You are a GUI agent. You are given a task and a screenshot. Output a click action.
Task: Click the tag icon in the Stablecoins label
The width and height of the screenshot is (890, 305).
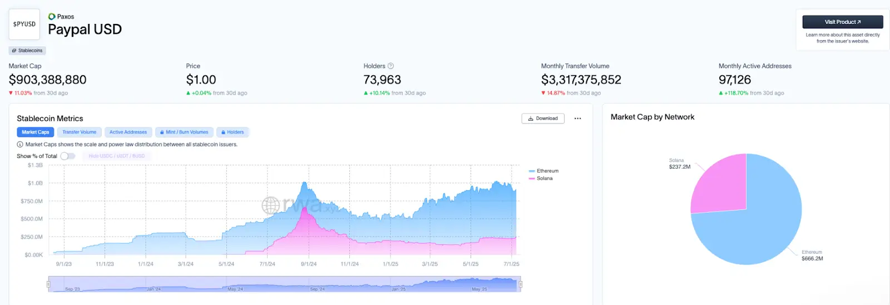click(x=14, y=51)
